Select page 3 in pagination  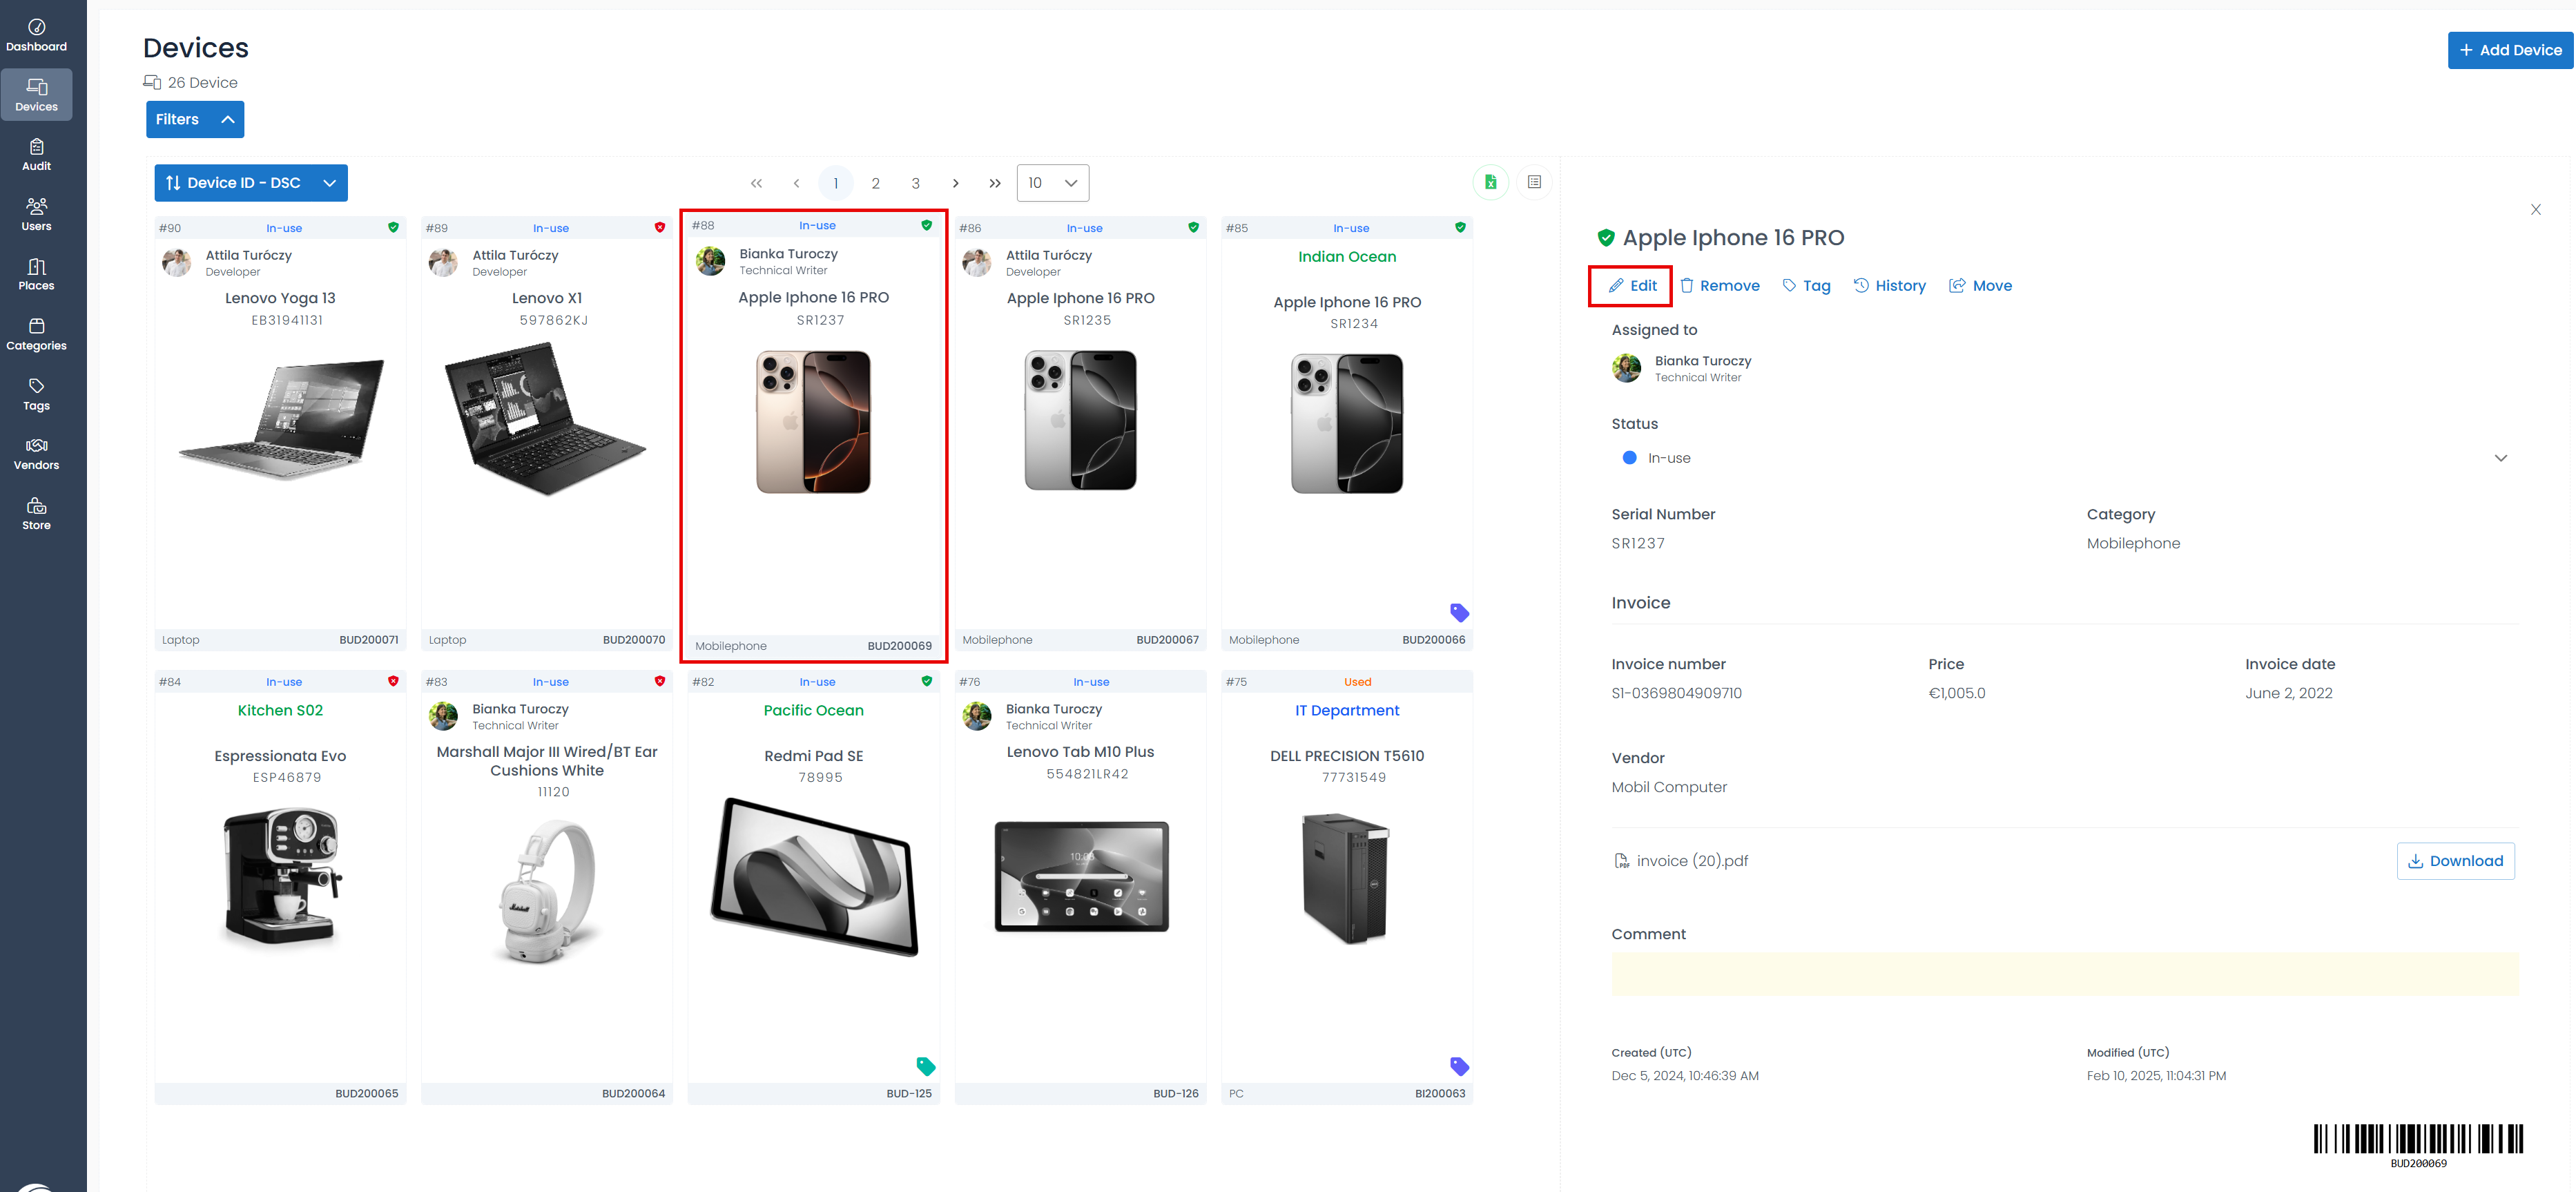[x=915, y=183]
